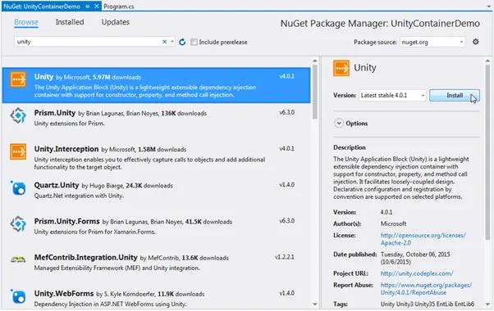Click the Unity.WebForms package icon
The height and width of the screenshot is (311, 494).
click(18, 296)
